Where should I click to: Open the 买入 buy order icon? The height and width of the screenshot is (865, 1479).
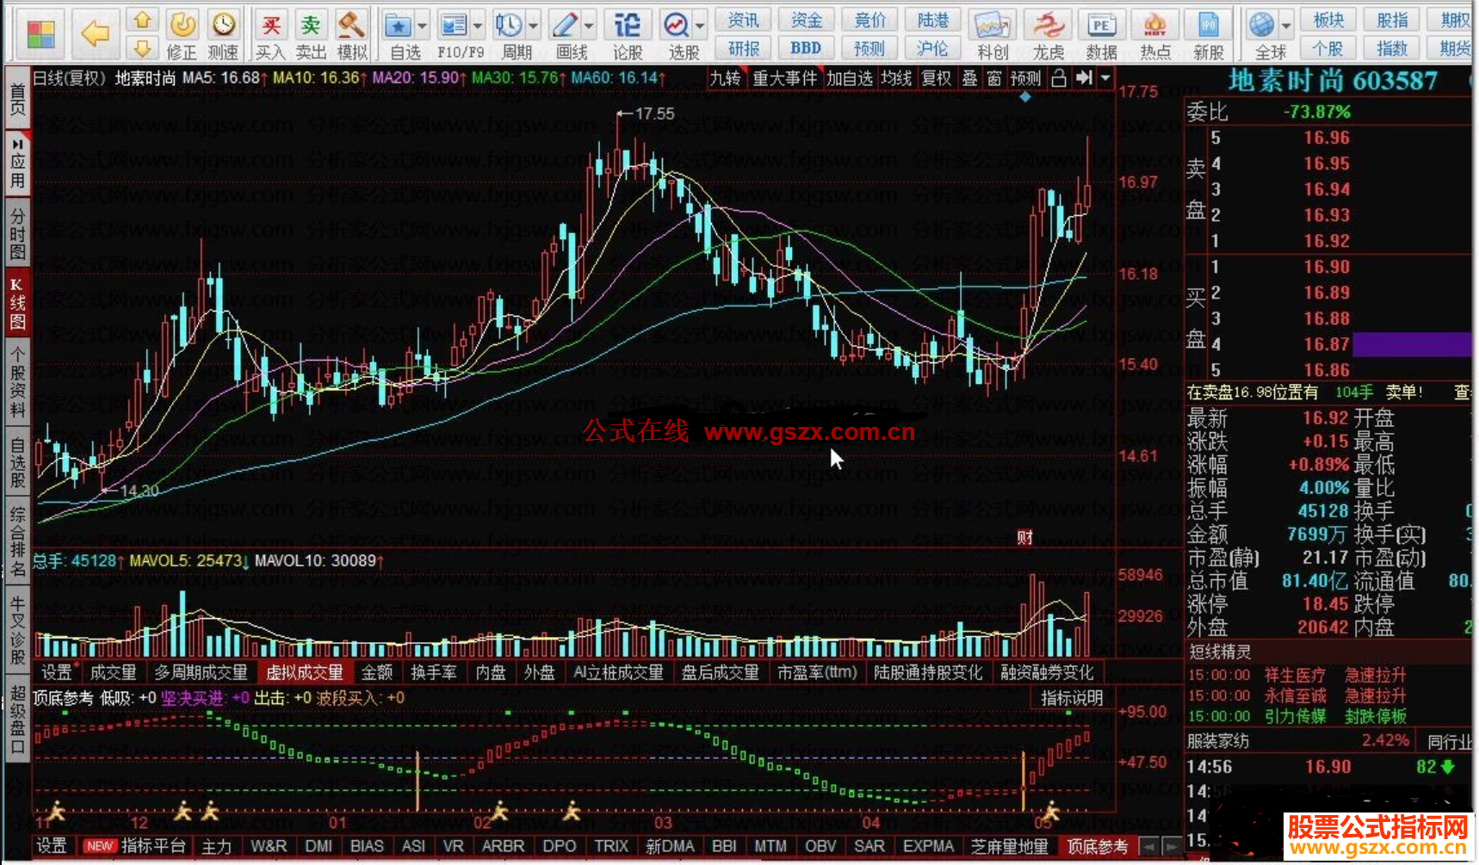(x=270, y=34)
